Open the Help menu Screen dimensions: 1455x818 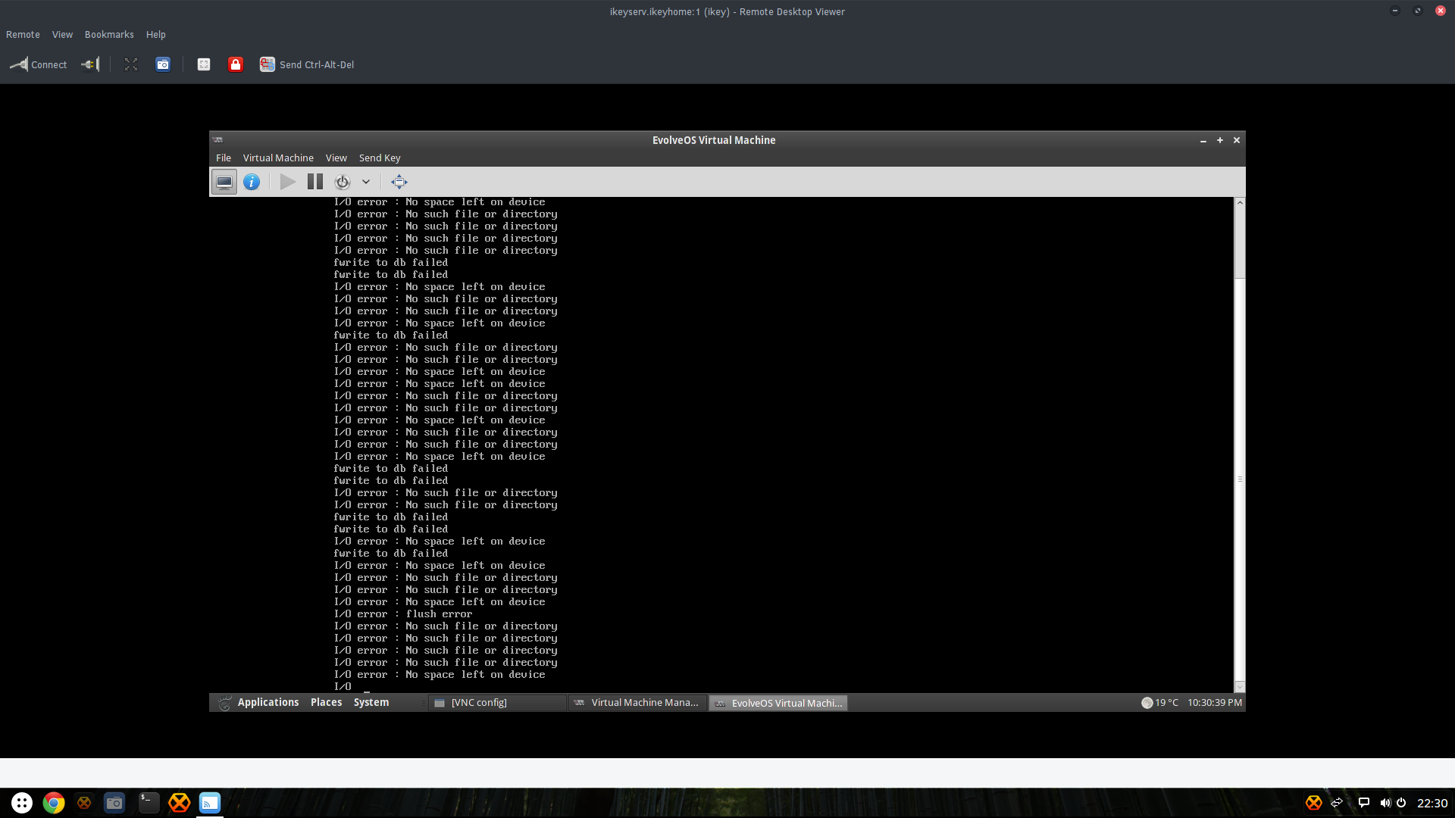[155, 35]
